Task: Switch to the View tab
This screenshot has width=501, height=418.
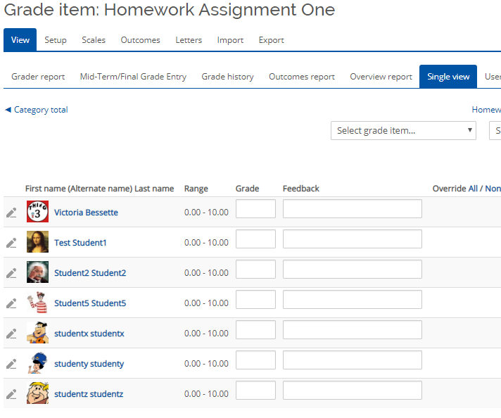Action: point(20,40)
